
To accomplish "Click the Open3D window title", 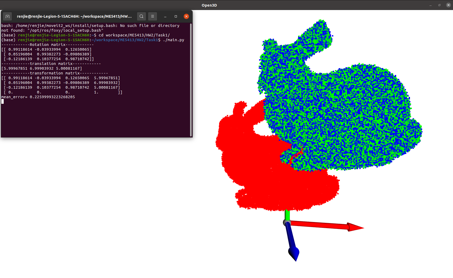I will coord(209,5).
